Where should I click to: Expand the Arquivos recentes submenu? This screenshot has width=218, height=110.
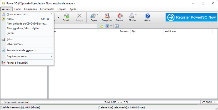click(51, 56)
